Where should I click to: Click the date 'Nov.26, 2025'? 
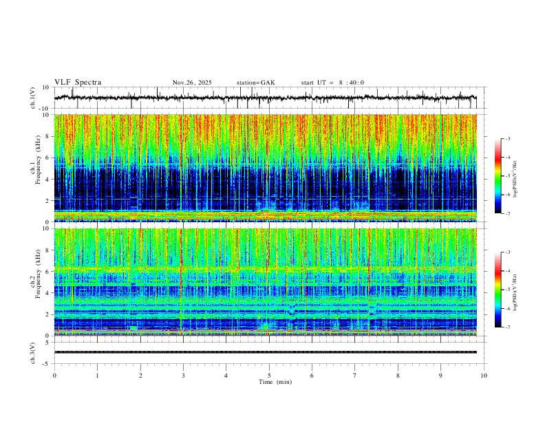(192, 83)
